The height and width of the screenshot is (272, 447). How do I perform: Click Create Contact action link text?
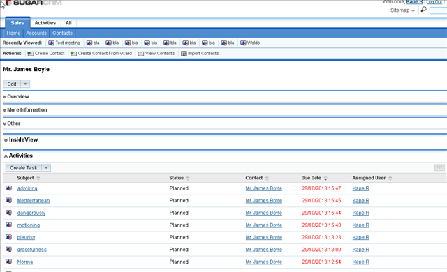pyautogui.click(x=50, y=54)
